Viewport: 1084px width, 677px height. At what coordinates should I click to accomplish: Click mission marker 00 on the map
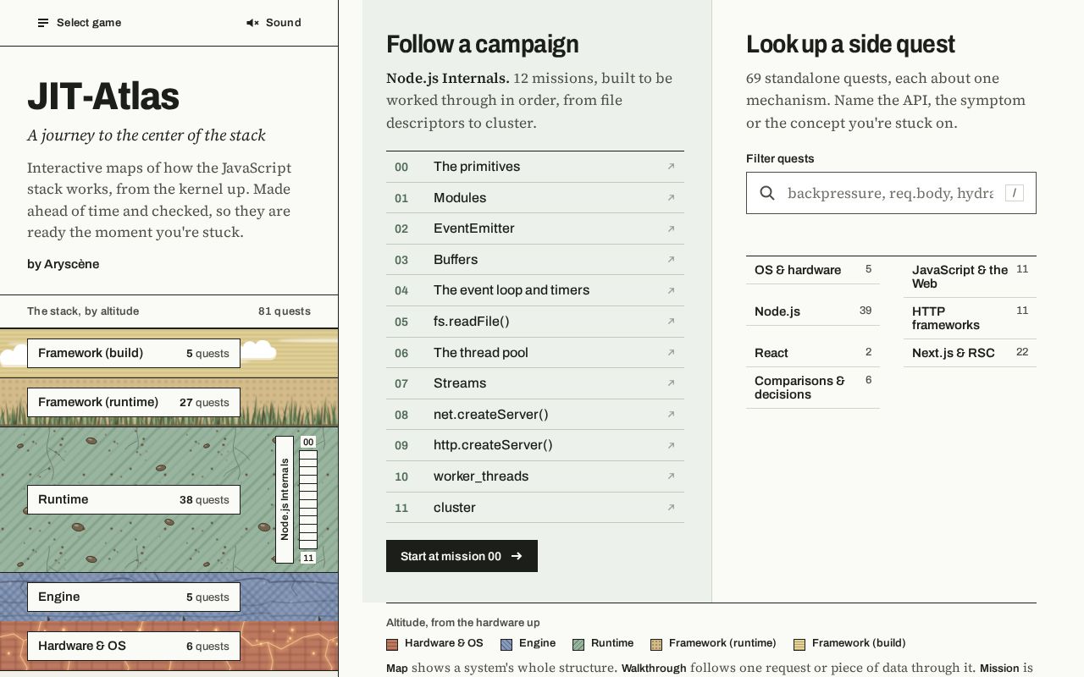coord(308,442)
